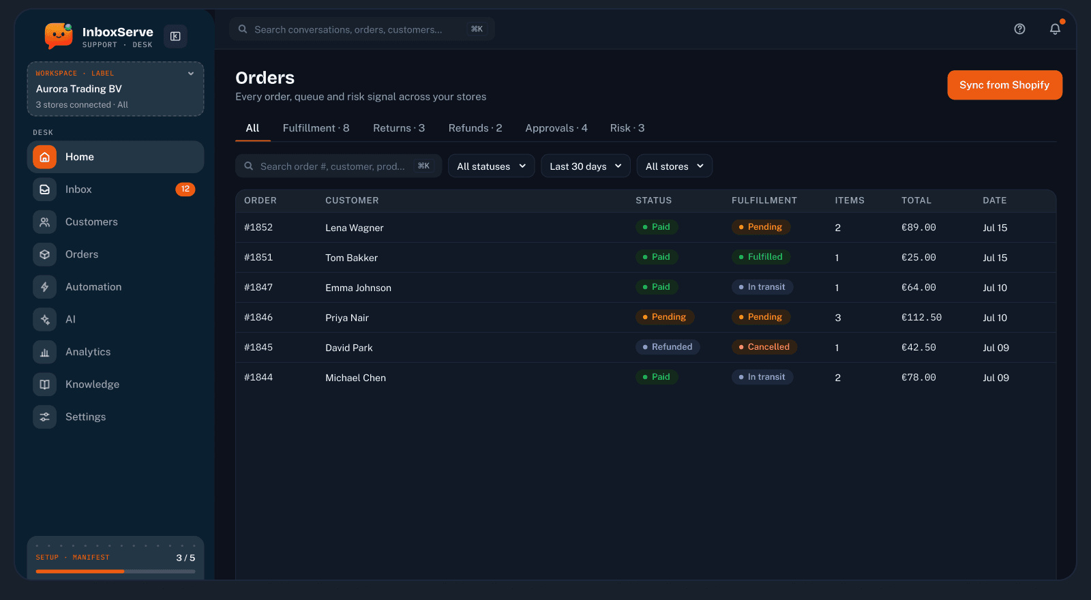
Task: Open the Home sidebar icon
Action: click(x=44, y=157)
